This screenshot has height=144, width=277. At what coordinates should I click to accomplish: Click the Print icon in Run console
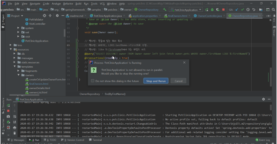(15, 128)
